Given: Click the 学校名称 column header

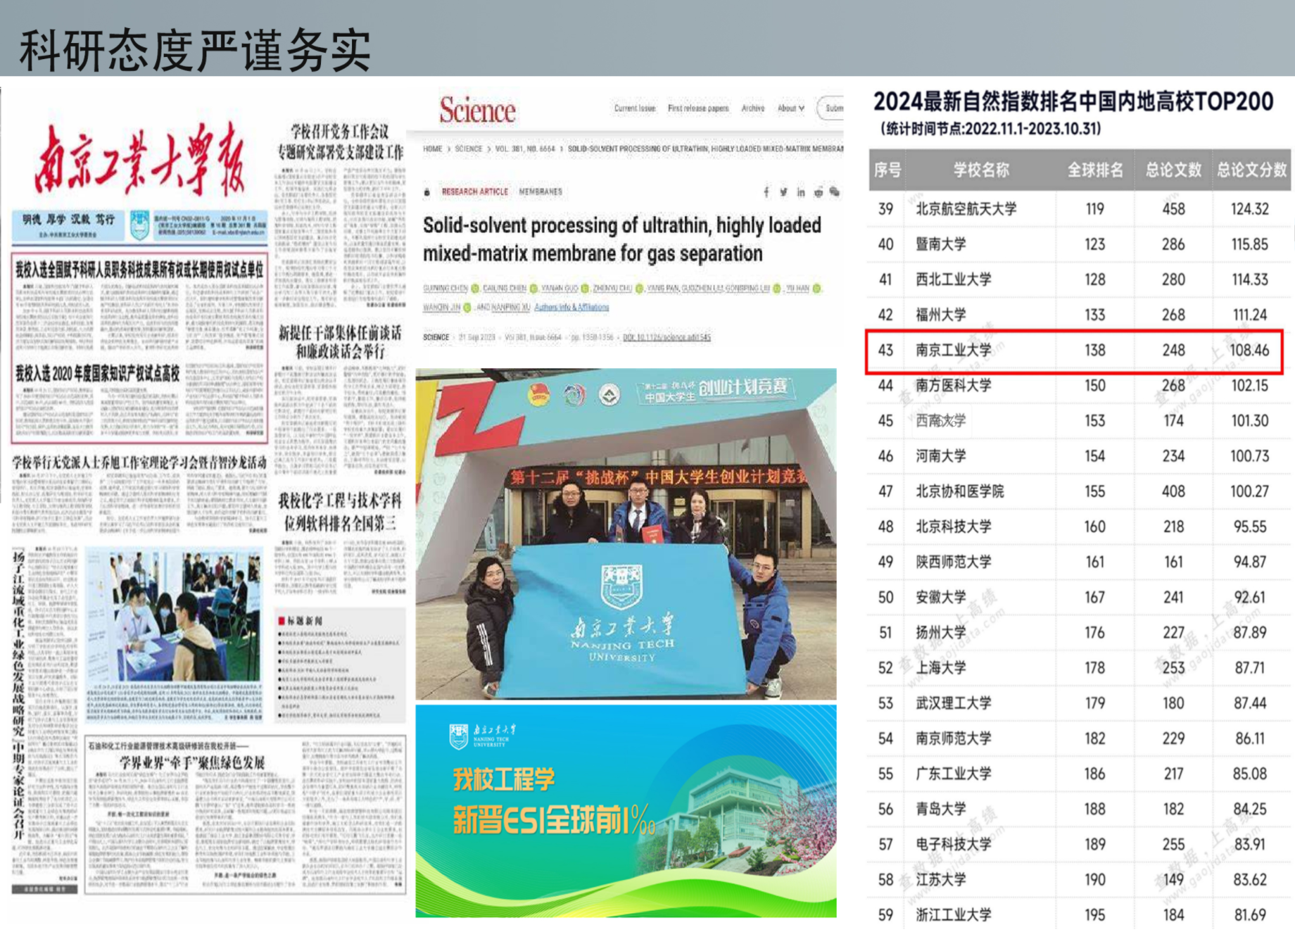Looking at the screenshot, I should click(981, 170).
